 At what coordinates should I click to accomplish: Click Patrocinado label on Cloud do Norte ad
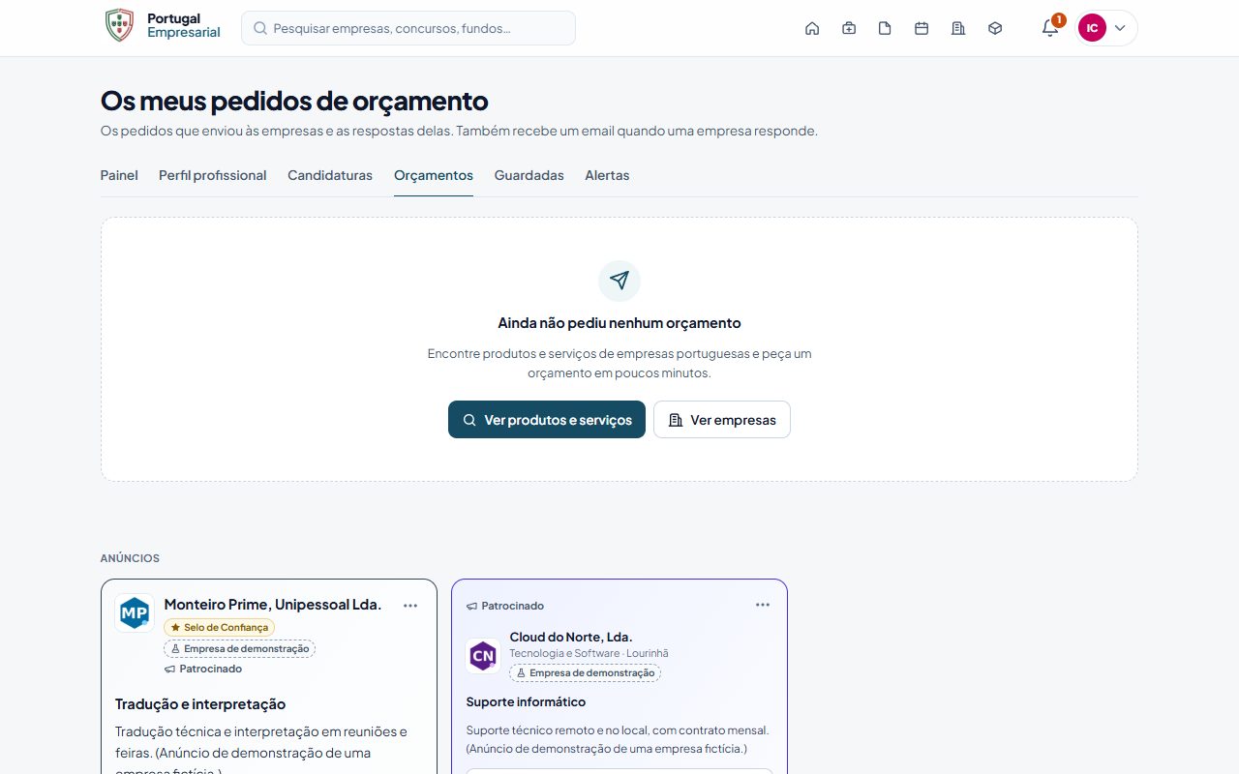505,606
